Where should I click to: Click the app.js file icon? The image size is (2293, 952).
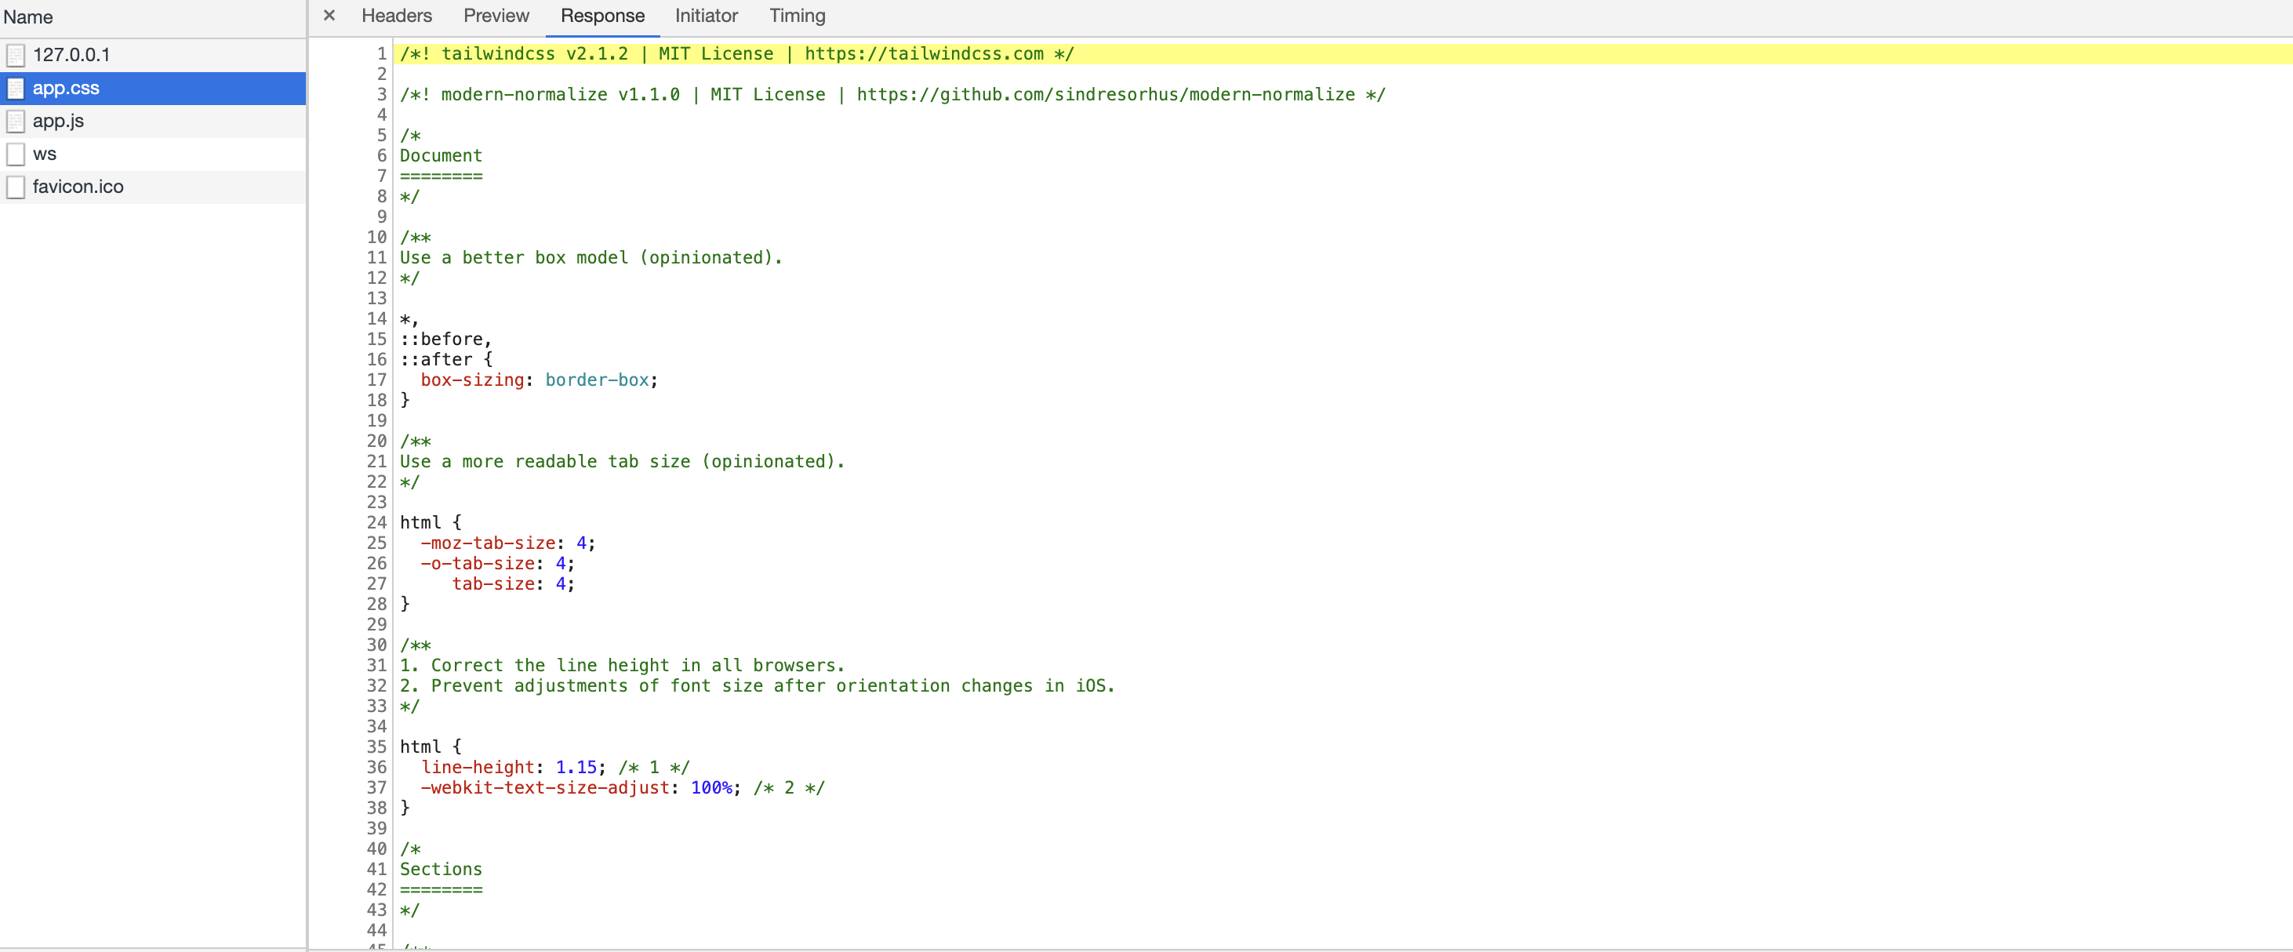tap(15, 121)
